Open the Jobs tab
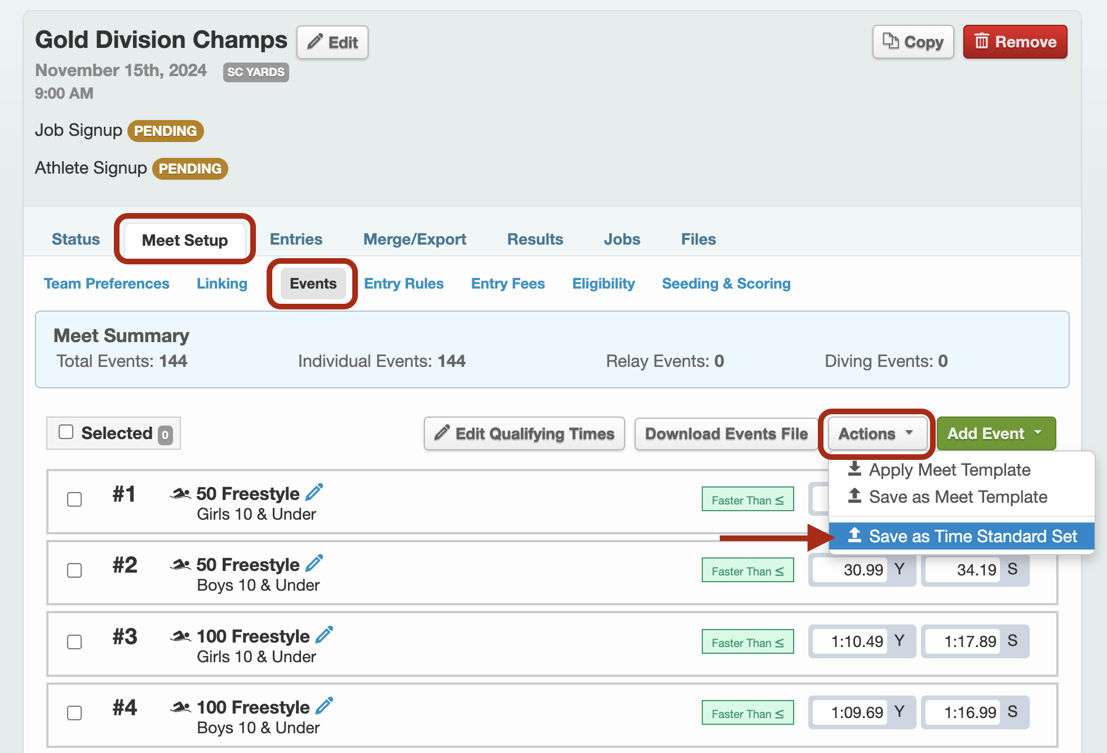 pyautogui.click(x=622, y=239)
